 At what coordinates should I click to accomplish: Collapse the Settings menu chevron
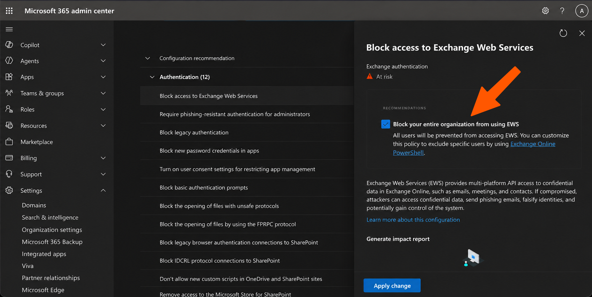[103, 190]
